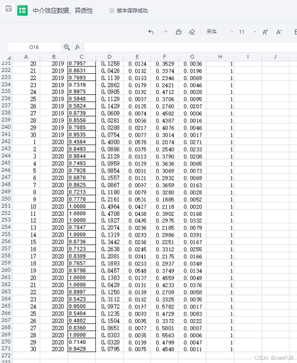The image size is (297, 363).
Task: Select row header 271
Action: (x=6, y=348)
